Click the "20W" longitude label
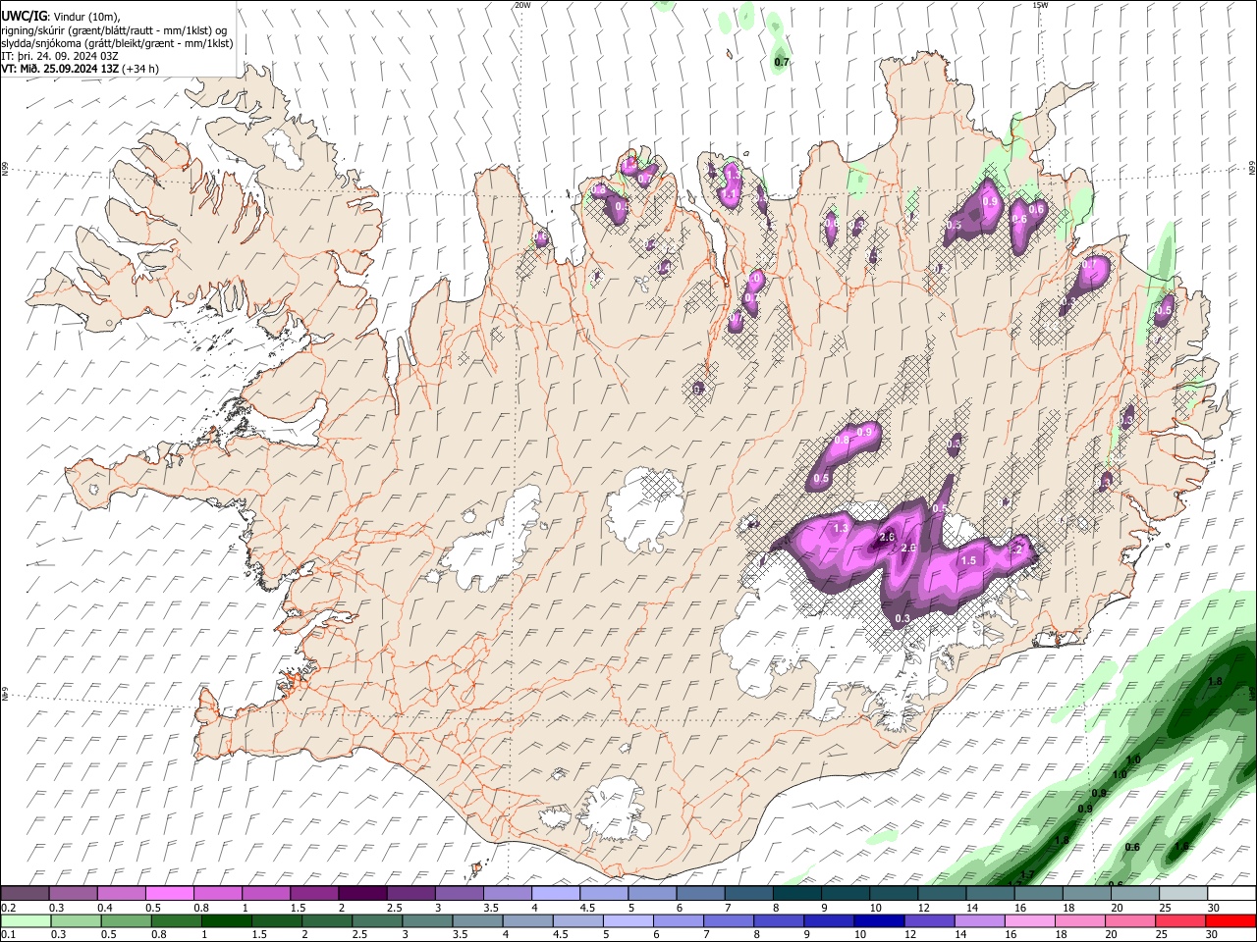Image resolution: width=1257 pixels, height=942 pixels. pos(522,5)
